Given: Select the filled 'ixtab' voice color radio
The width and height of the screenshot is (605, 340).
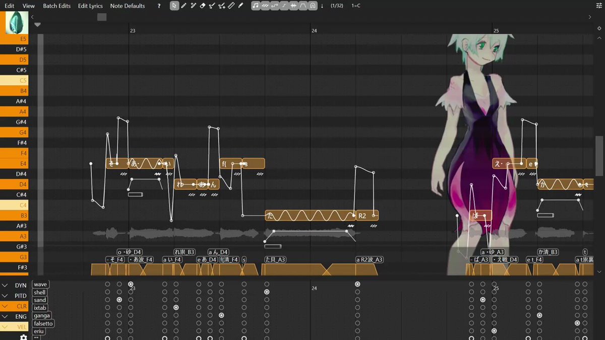Looking at the screenshot, I should click(176, 307).
